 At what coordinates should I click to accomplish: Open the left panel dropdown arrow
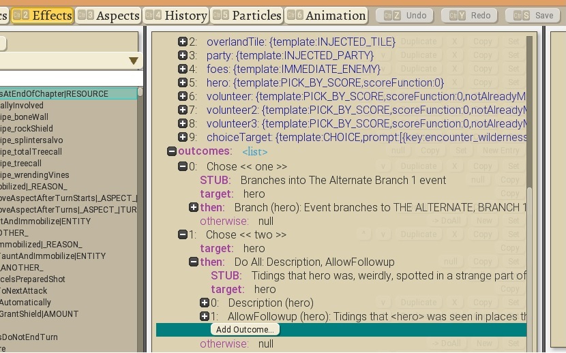[134, 61]
